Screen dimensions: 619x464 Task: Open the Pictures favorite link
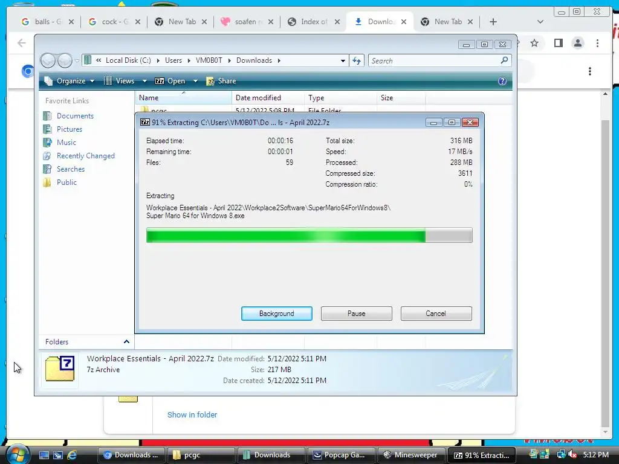click(x=70, y=129)
